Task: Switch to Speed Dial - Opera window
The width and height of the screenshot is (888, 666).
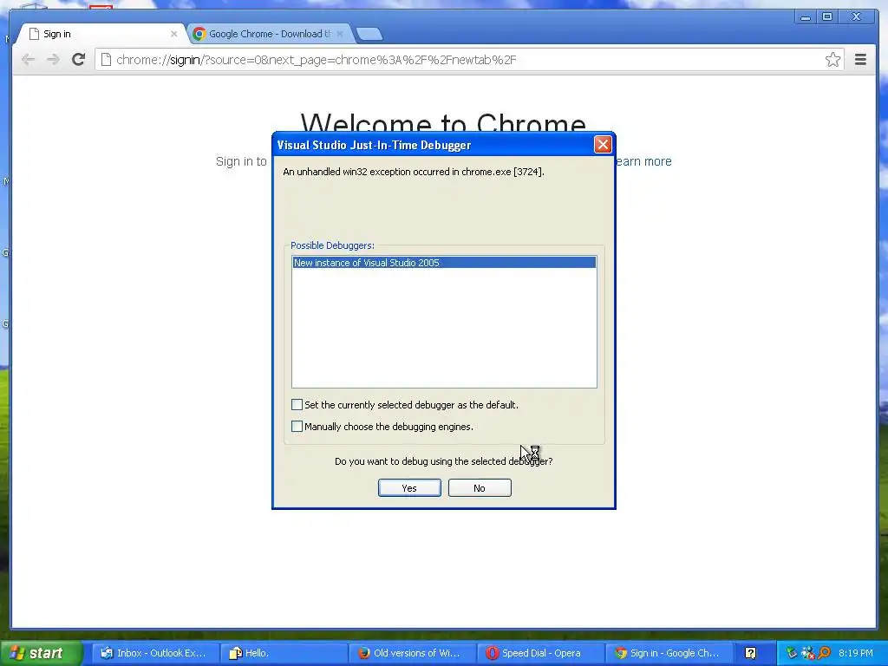Action: [x=540, y=653]
